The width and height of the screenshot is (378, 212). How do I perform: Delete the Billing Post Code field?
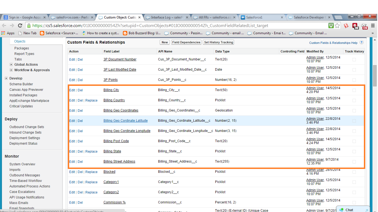(x=80, y=141)
